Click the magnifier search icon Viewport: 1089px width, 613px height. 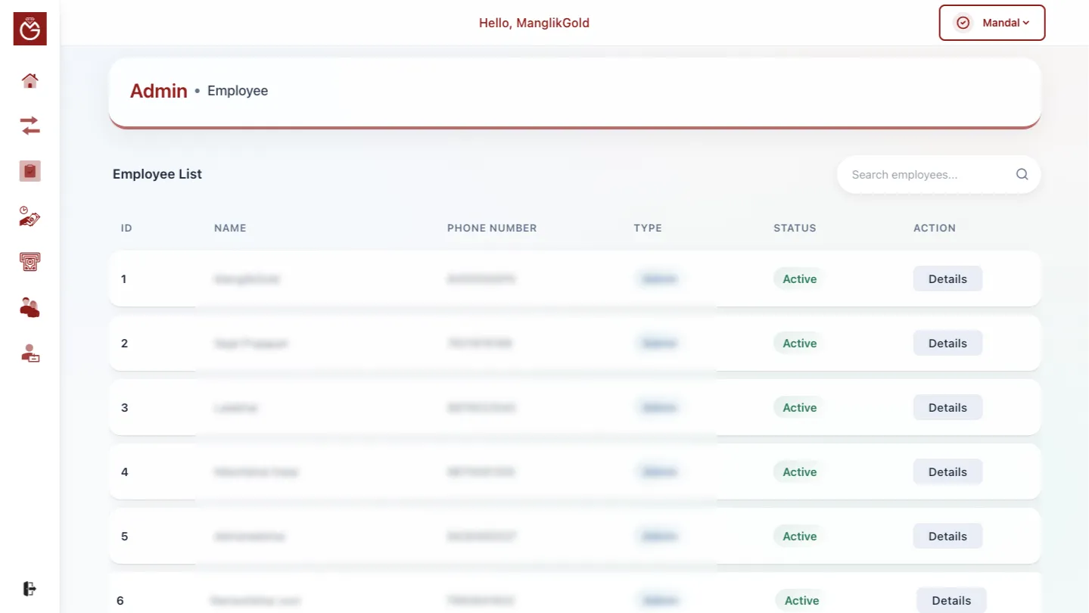(1022, 175)
